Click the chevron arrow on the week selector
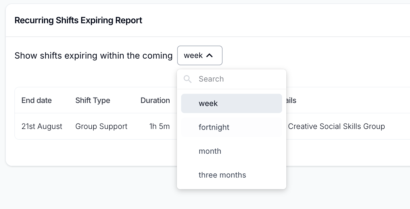This screenshot has height=209, width=410. point(210,56)
